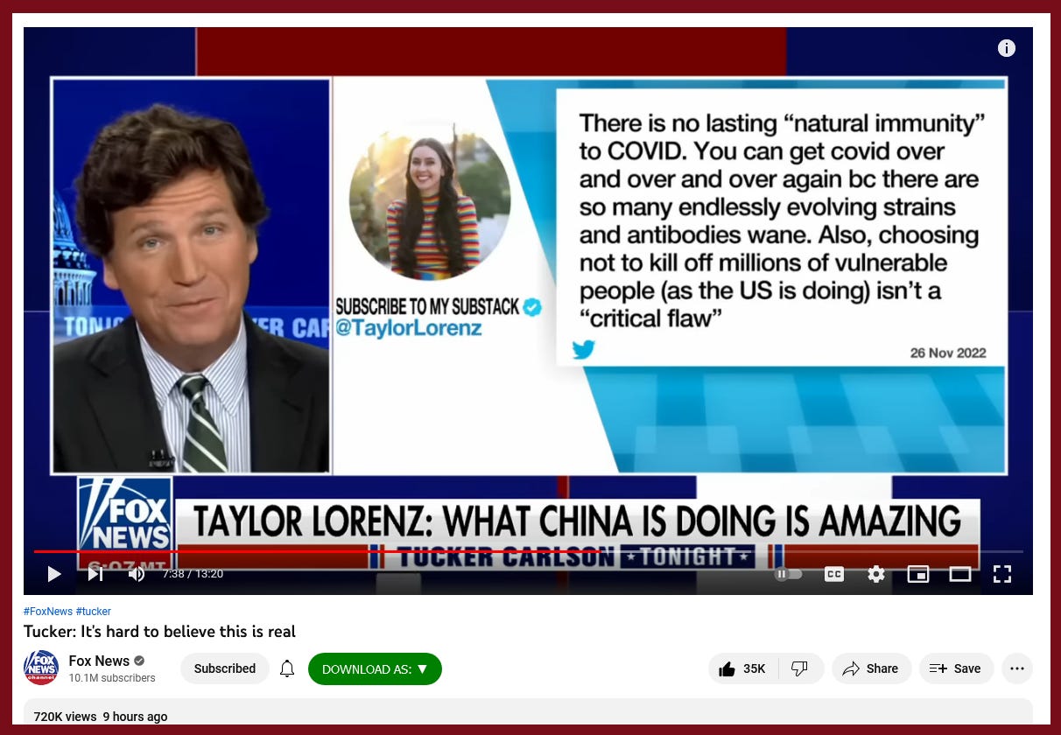Open video settings gear

876,574
